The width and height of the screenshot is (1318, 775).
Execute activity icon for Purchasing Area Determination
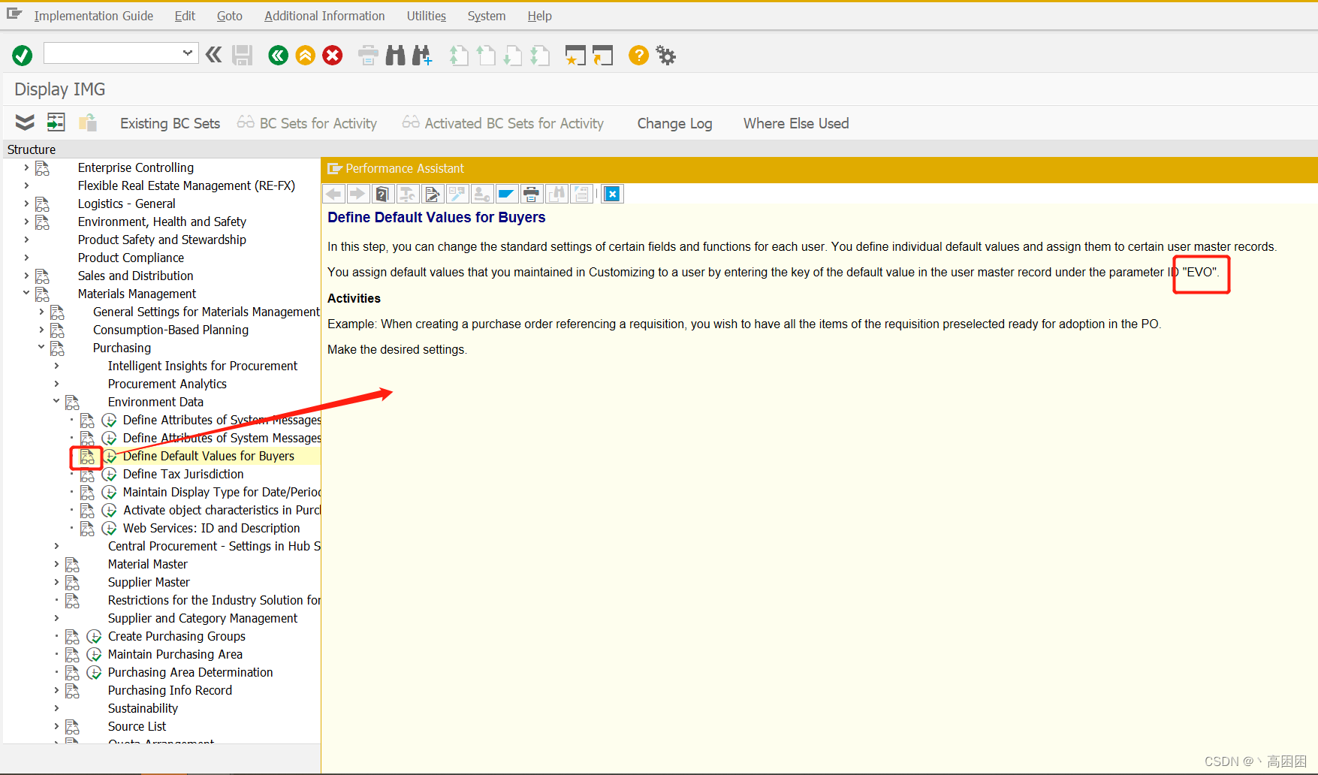tap(94, 673)
